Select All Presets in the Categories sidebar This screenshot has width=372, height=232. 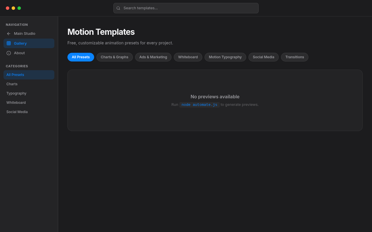point(29,75)
